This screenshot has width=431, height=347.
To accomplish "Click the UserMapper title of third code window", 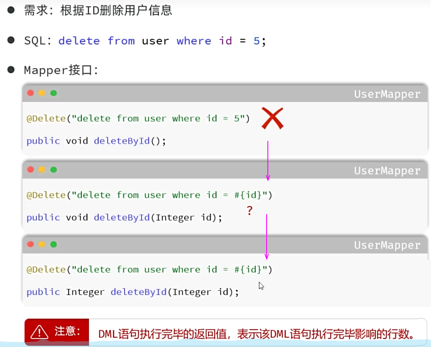I will pyautogui.click(x=387, y=245).
